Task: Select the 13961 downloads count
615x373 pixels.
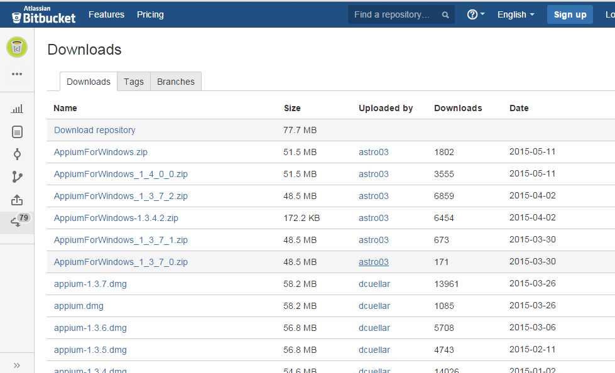Action: coord(447,284)
